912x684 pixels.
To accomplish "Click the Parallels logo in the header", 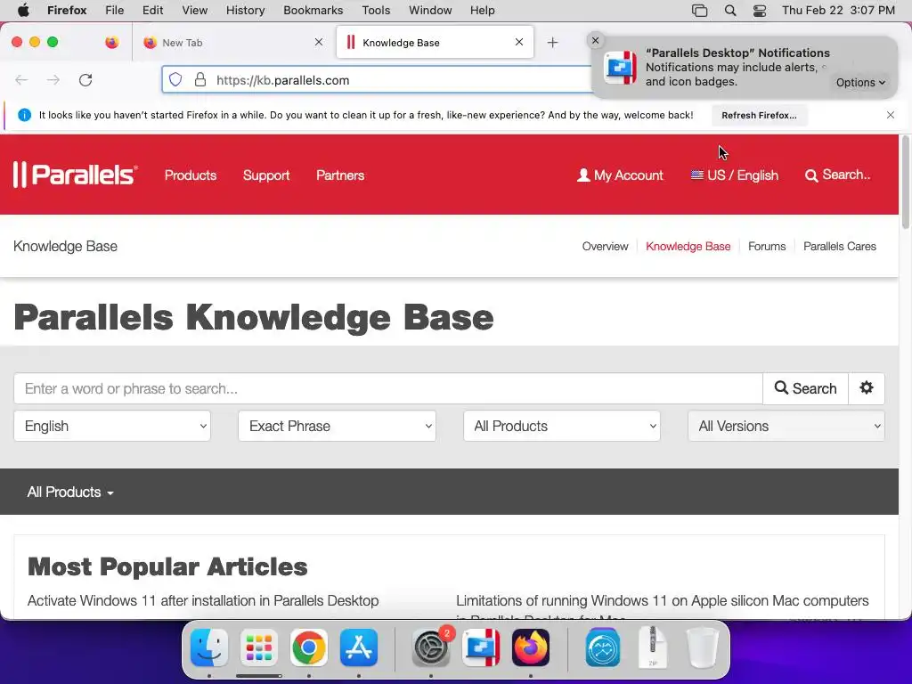I will click(x=75, y=175).
